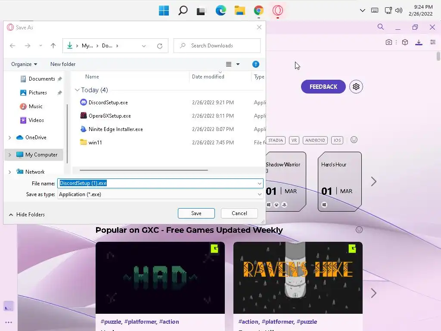
Task: Click the FEEDBACK button
Action: tap(323, 87)
